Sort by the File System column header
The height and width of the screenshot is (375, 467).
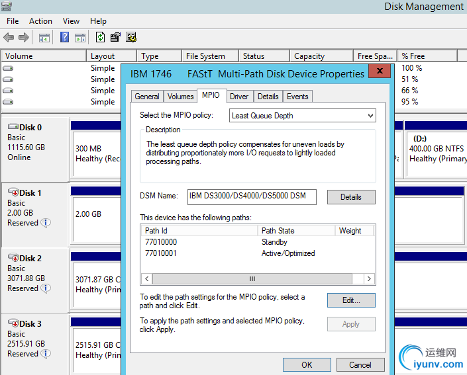tap(211, 56)
